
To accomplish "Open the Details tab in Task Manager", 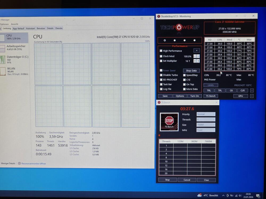I will (50, 28).
